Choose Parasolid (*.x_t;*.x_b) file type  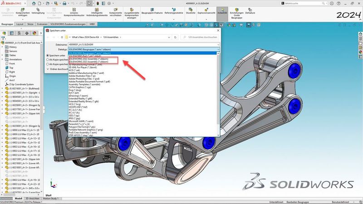pos(79,124)
